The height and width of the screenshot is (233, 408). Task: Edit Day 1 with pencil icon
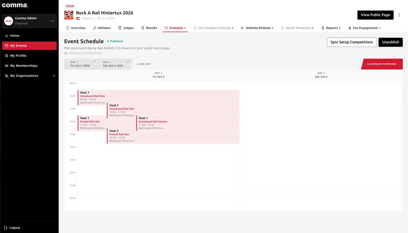click(x=94, y=62)
